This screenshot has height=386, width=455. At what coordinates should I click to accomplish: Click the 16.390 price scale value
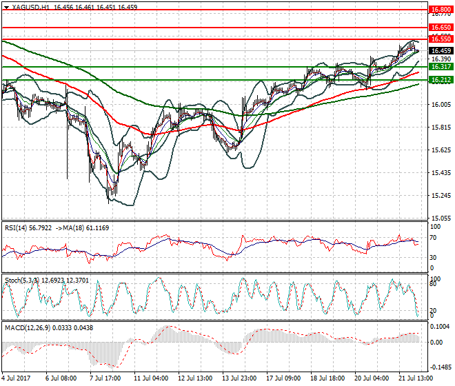click(x=441, y=59)
